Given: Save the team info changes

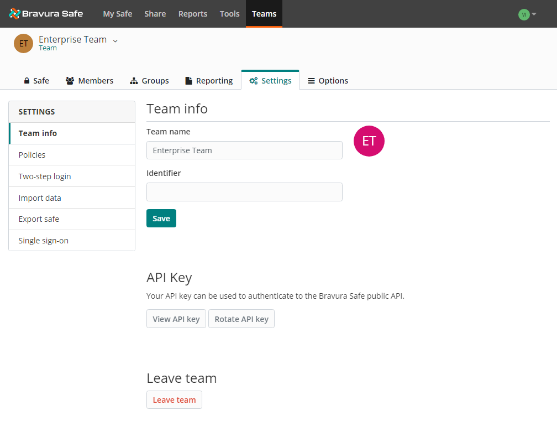Looking at the screenshot, I should [161, 218].
